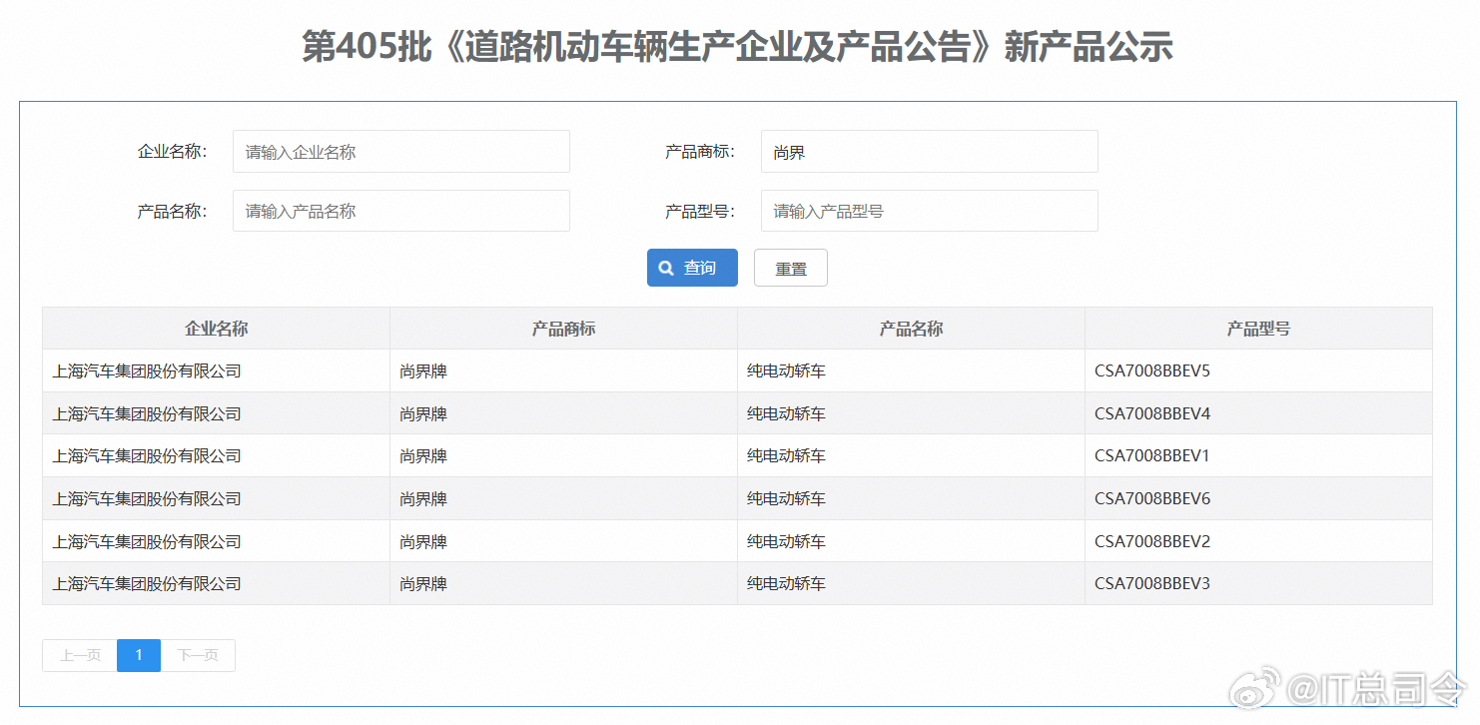Click the 产品型号 input field

(x=929, y=211)
